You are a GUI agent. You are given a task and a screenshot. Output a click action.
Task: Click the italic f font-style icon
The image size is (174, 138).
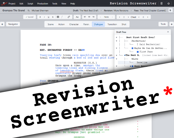(62, 17)
